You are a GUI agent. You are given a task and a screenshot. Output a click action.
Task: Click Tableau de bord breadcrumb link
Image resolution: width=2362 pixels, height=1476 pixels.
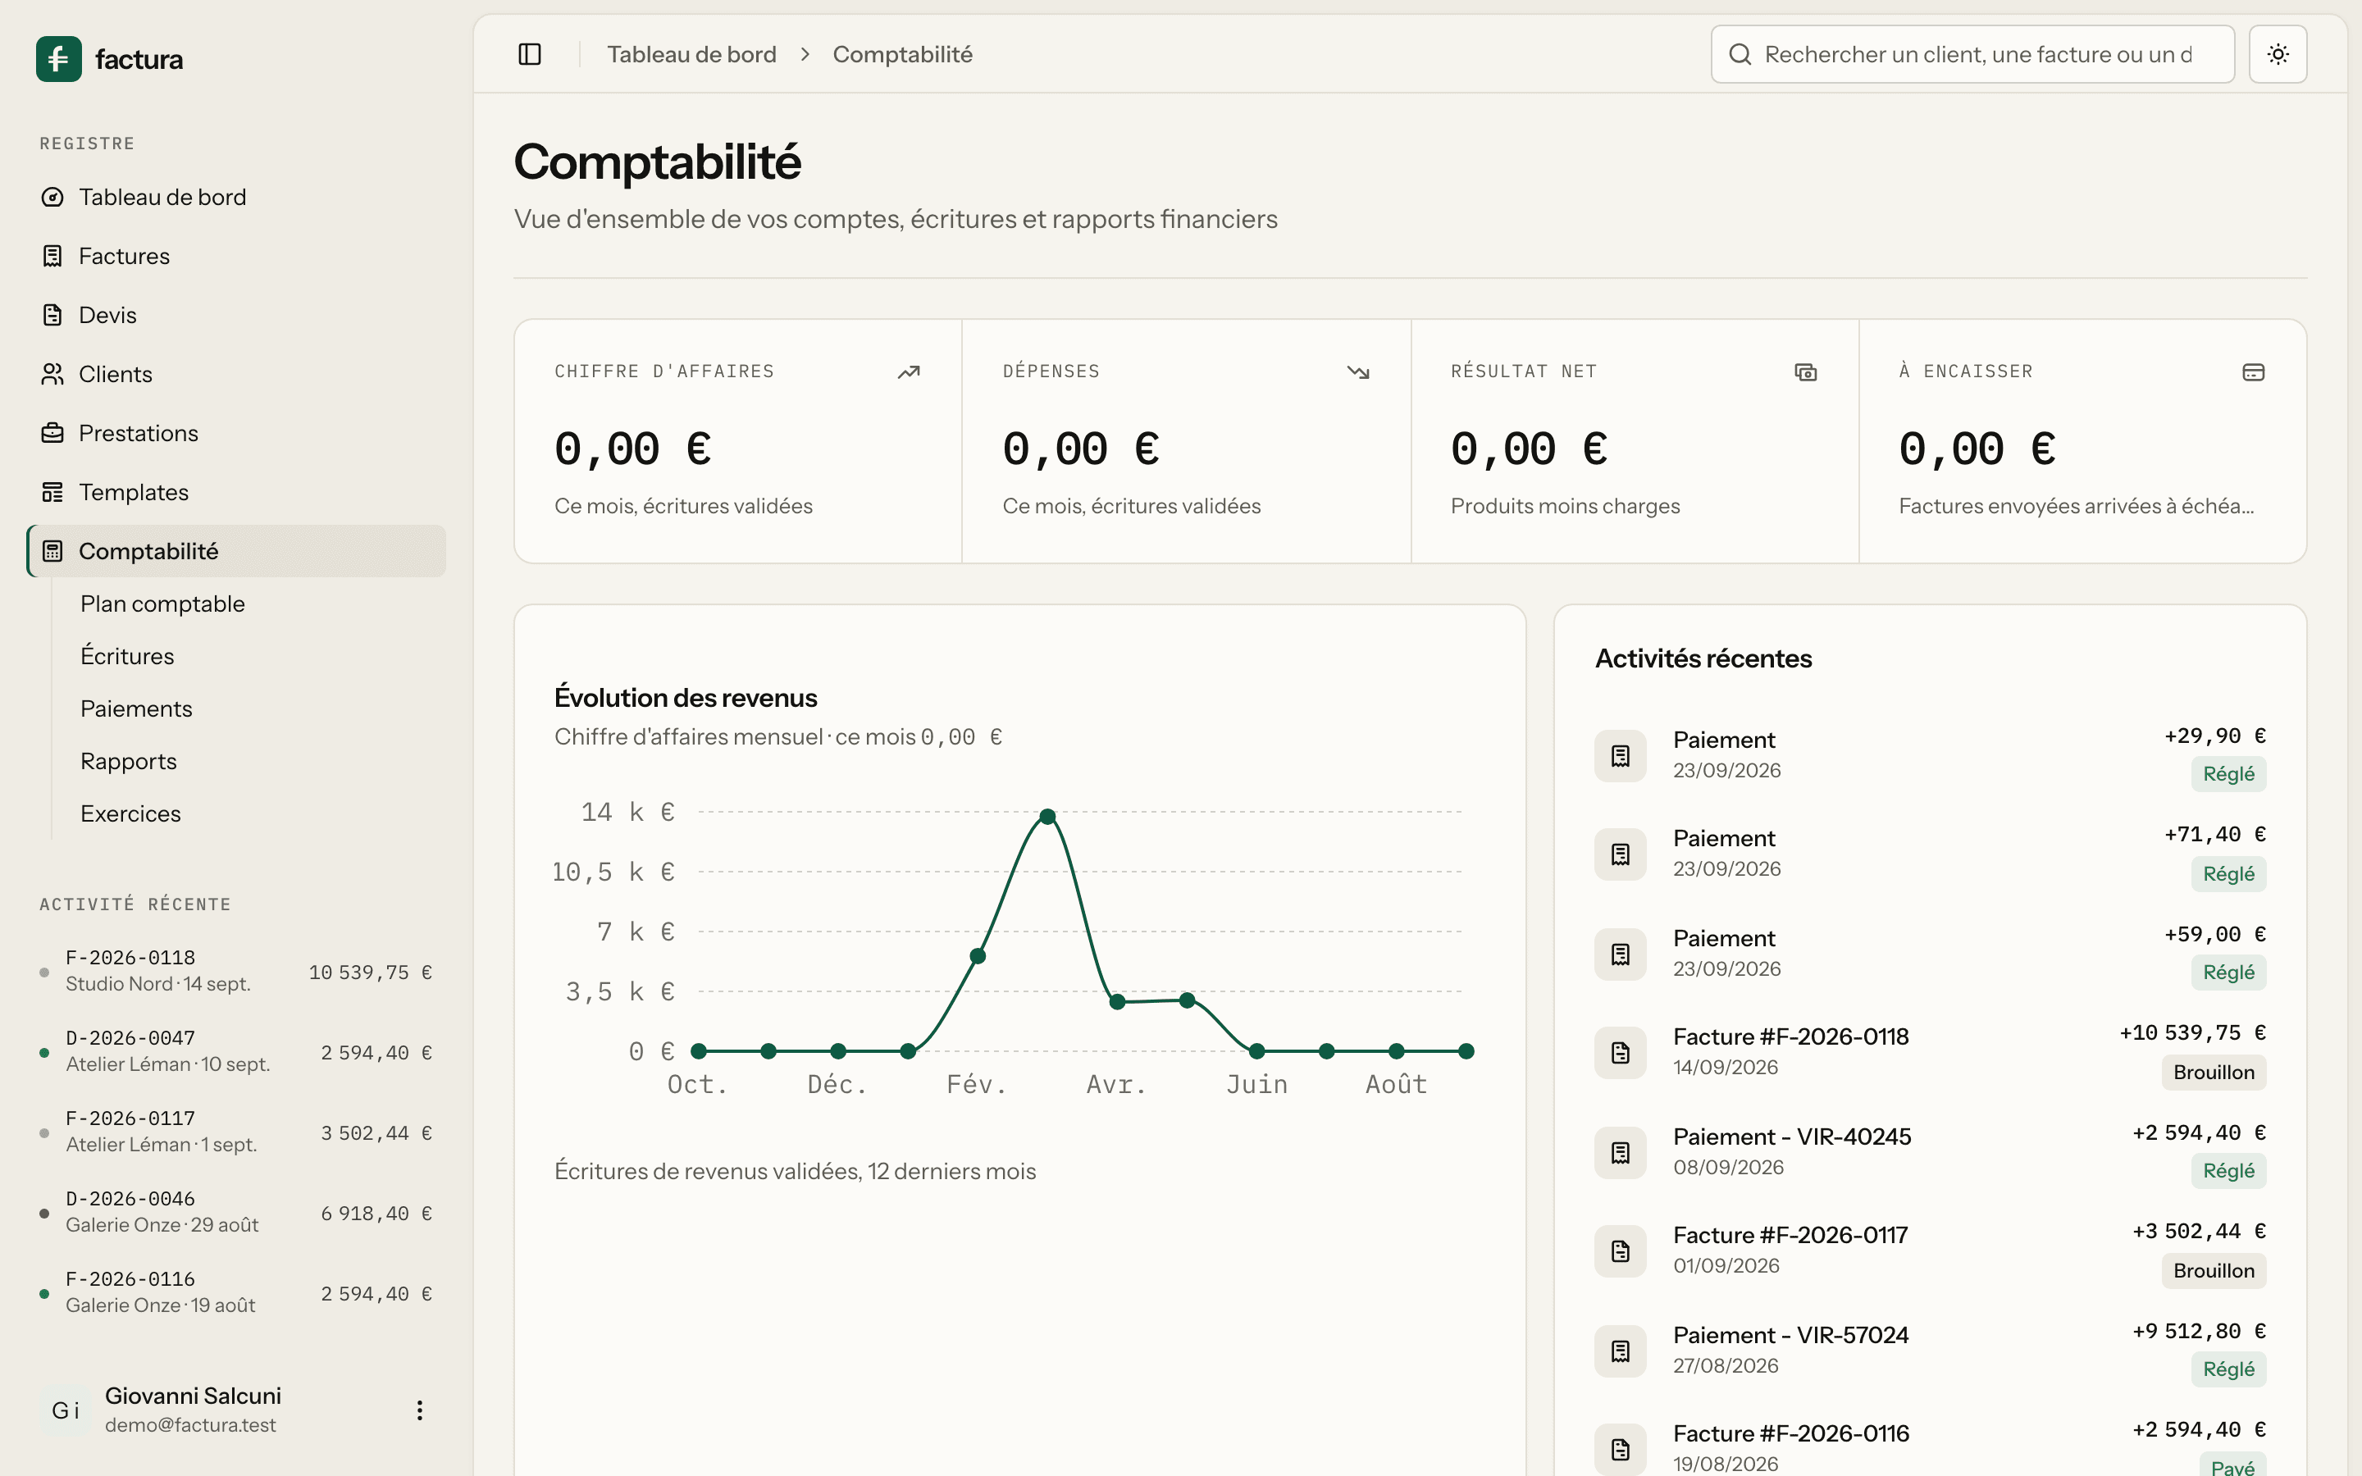click(x=691, y=53)
